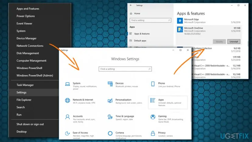Select Apps & features sidebar tab

coord(142,34)
